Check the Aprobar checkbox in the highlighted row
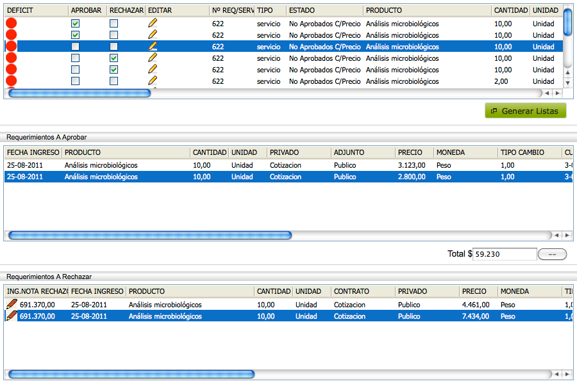Viewport: 577px width, 386px height. click(x=75, y=47)
